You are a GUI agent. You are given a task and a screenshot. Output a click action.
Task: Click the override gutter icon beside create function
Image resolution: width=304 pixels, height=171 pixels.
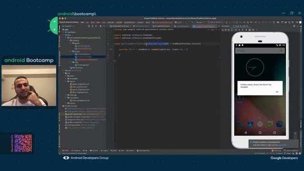pyautogui.click(x=111, y=49)
